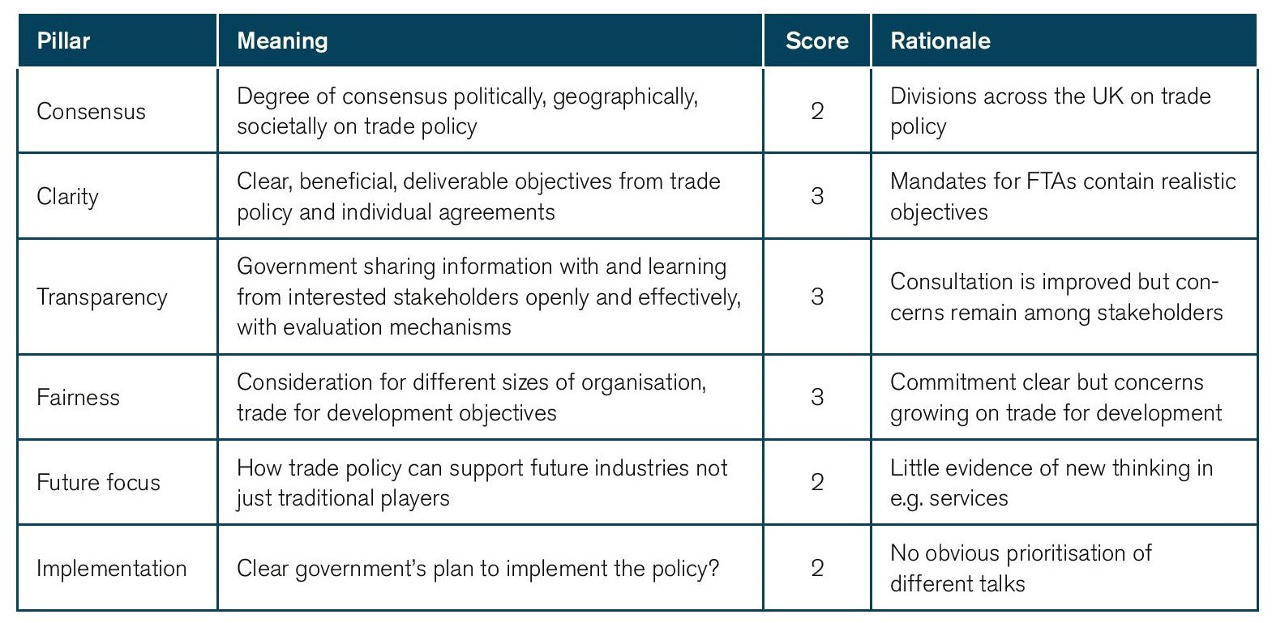Viewport: 1272px width, 623px height.
Task: Select the Fairness pillar cell
Action: pyautogui.click(x=79, y=397)
